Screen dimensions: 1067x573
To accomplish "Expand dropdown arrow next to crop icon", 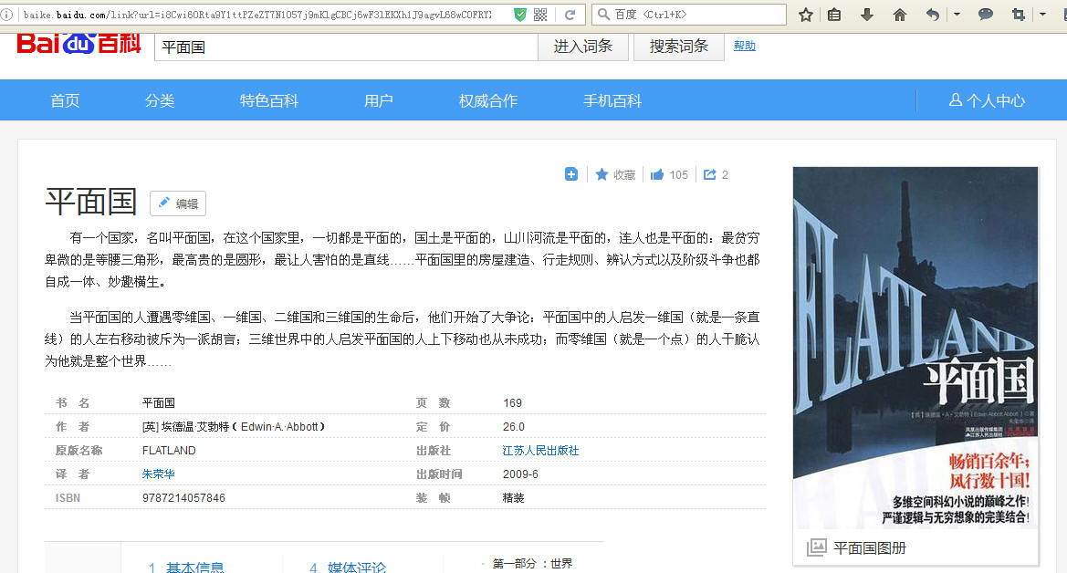I will tap(1042, 15).
